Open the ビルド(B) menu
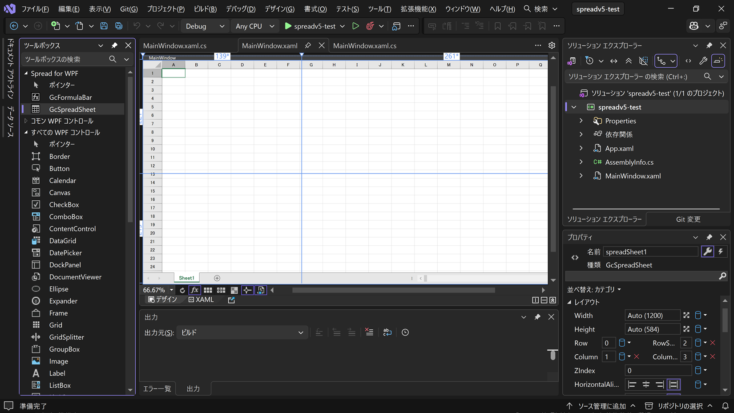 click(205, 9)
